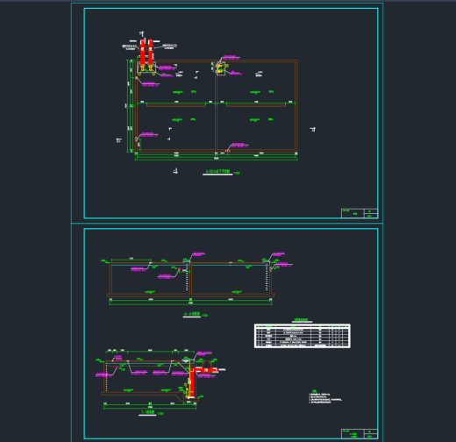The image size is (456, 442).
Task: Select the white pump pit box at plan top center
Action: tap(221, 68)
